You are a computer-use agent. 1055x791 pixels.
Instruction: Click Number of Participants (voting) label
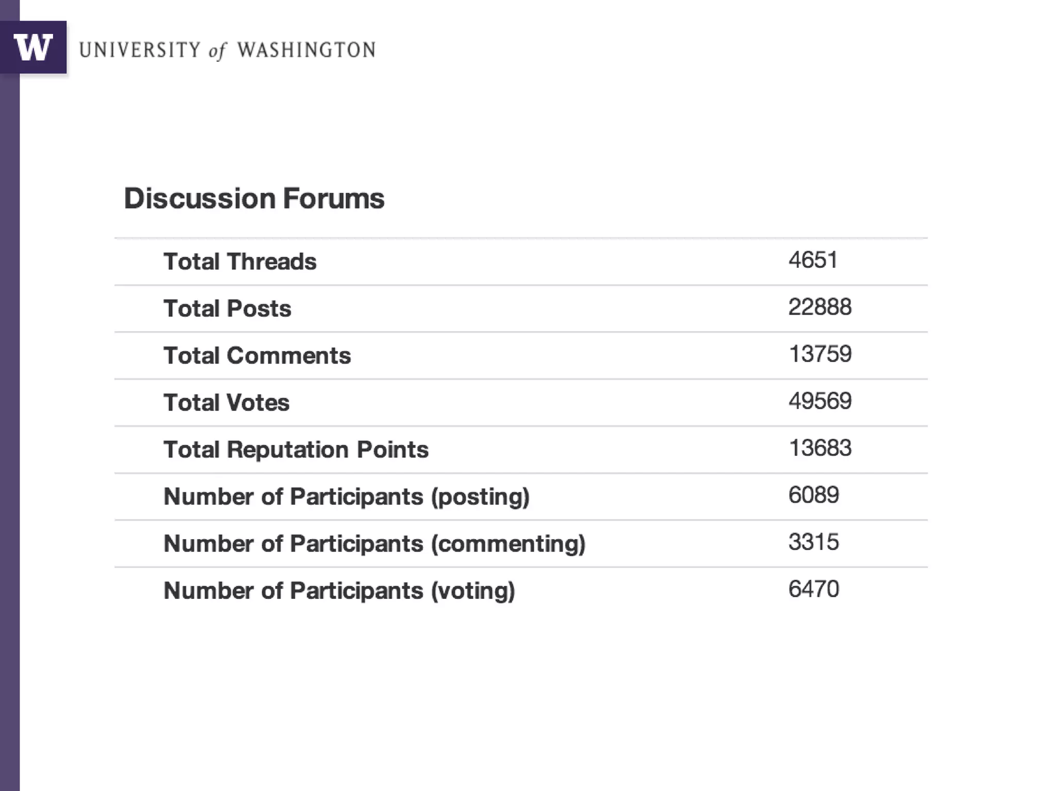click(x=339, y=590)
